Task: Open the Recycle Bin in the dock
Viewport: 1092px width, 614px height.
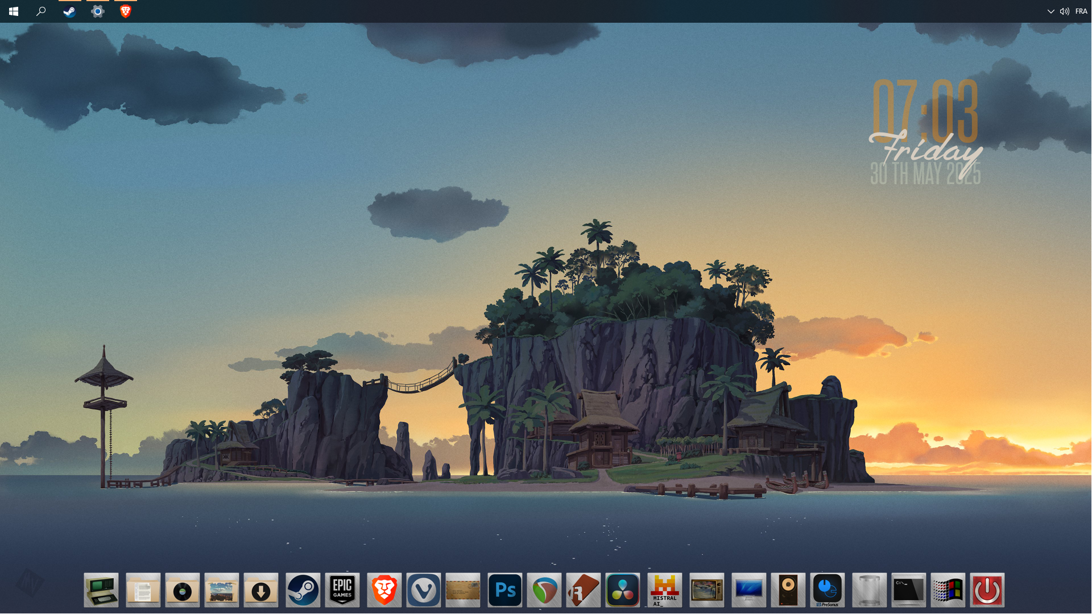Action: coord(870,590)
